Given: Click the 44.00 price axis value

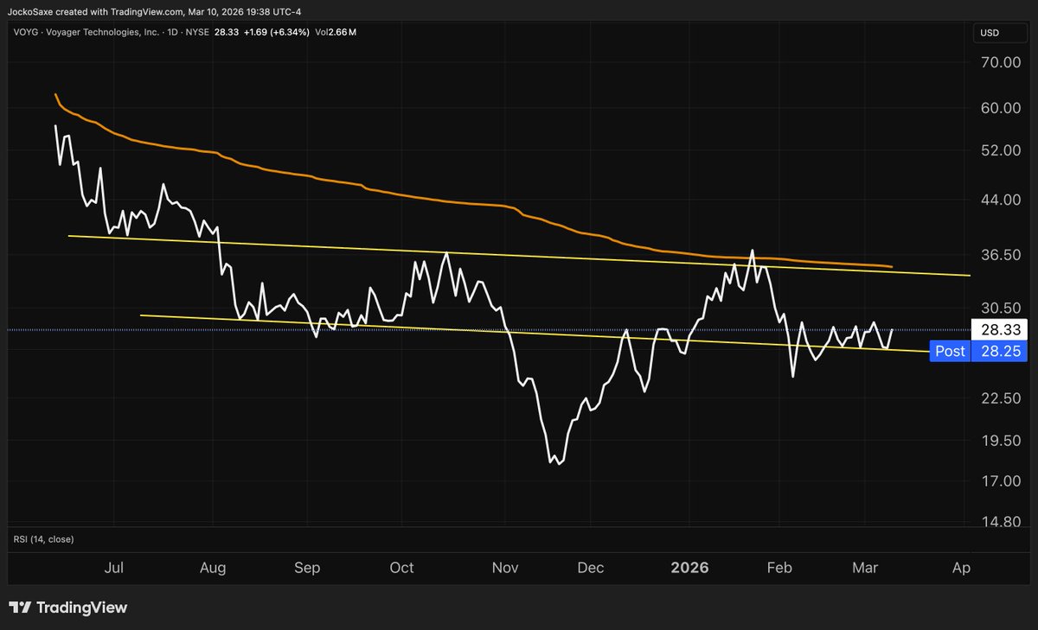Looking at the screenshot, I should [x=1000, y=200].
